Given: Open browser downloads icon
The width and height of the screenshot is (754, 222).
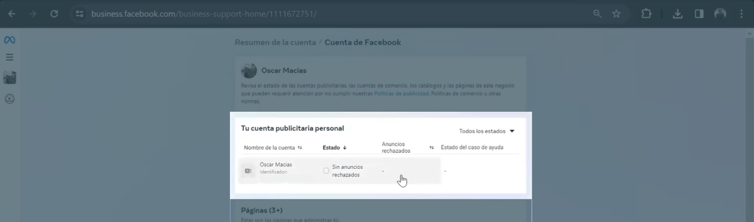Looking at the screenshot, I should 678,14.
